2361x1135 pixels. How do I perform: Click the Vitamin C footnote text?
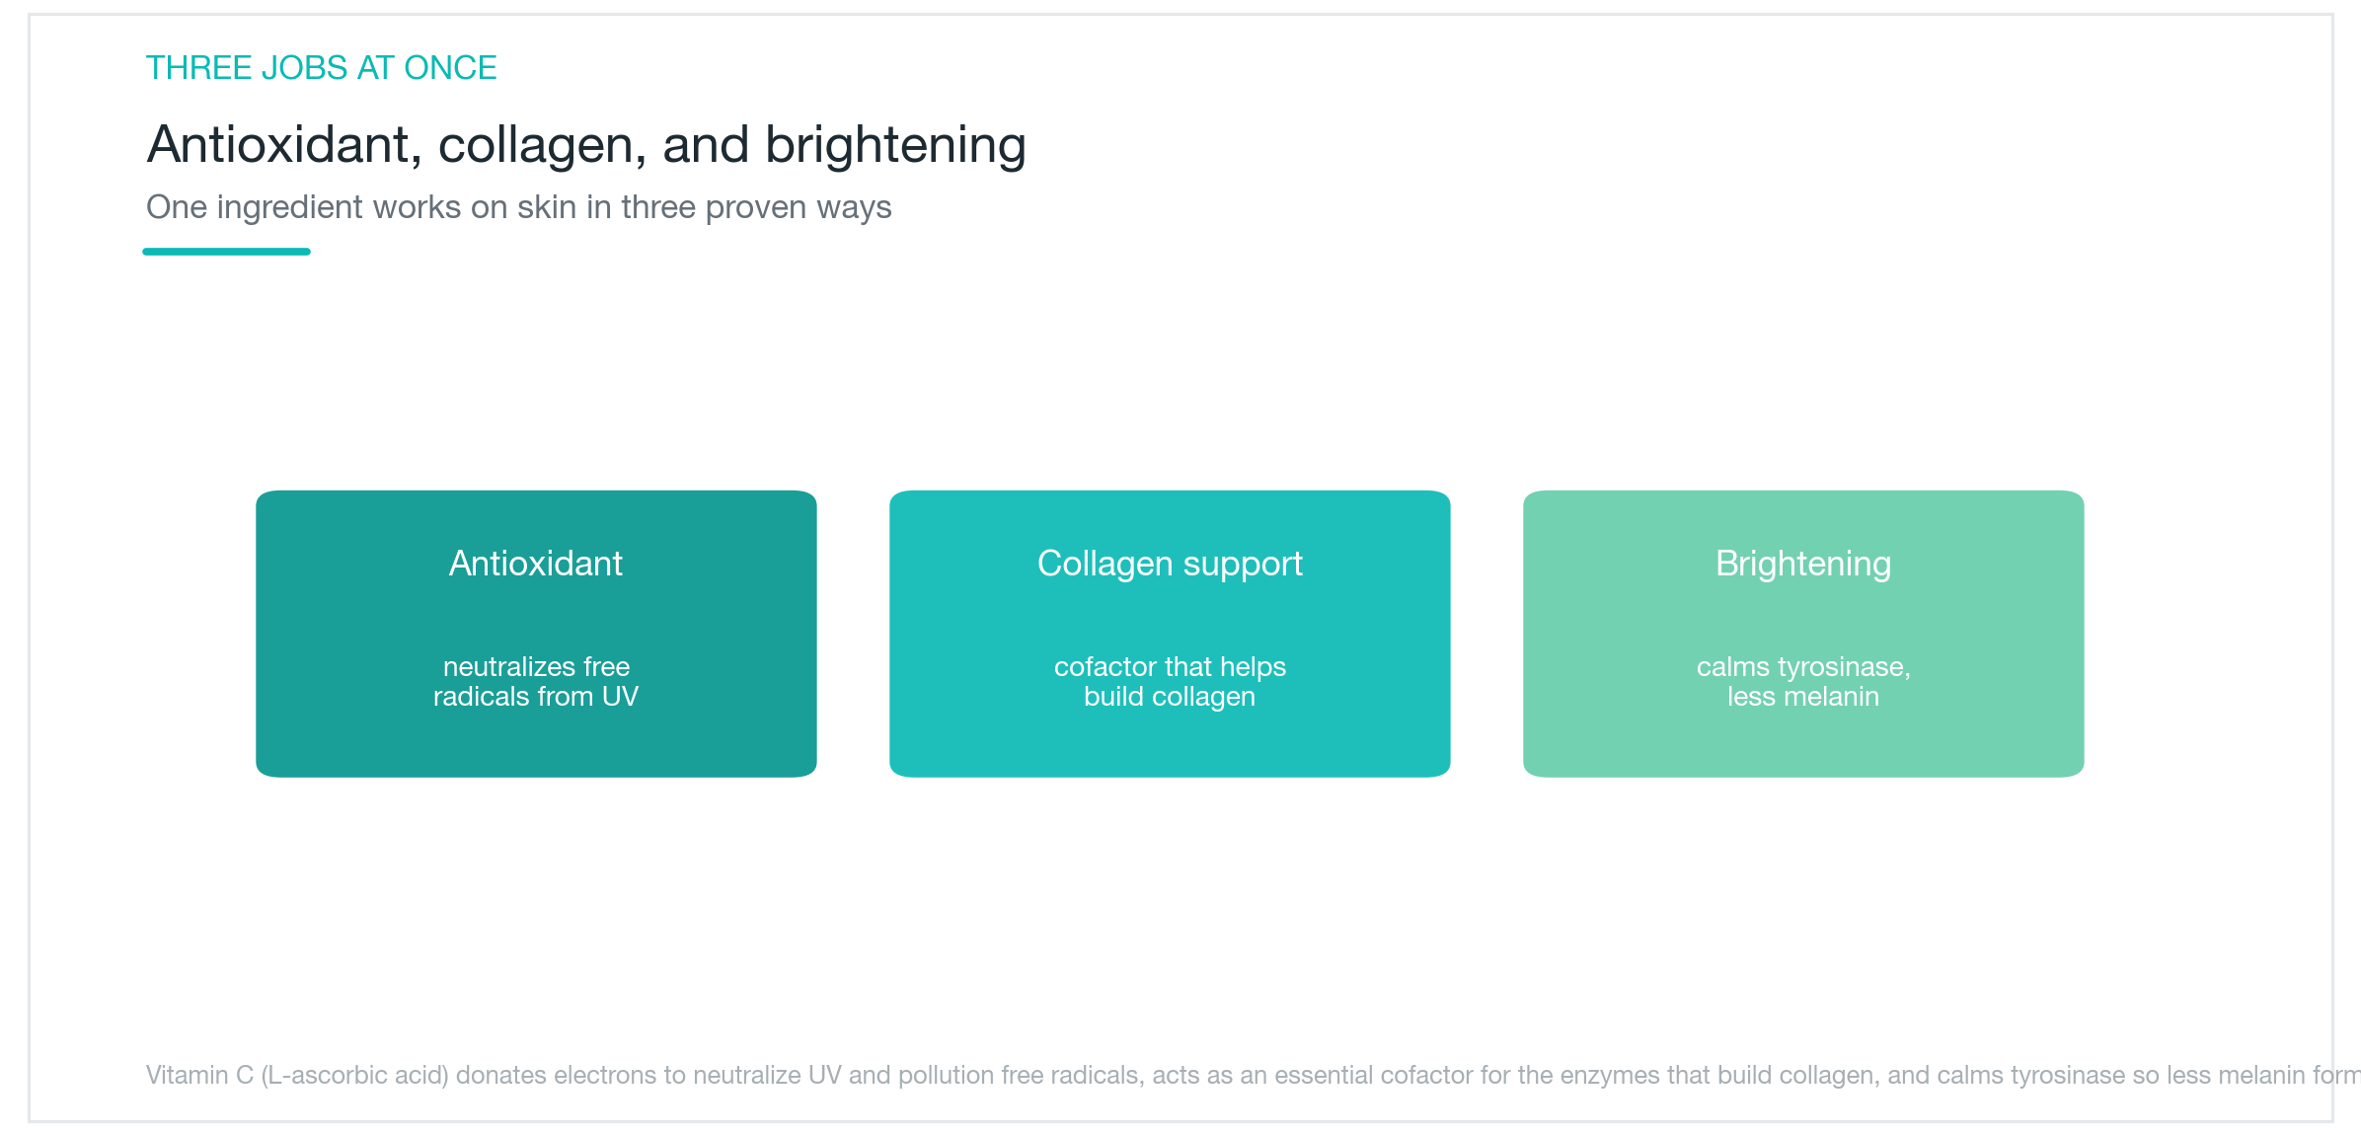(1254, 1075)
